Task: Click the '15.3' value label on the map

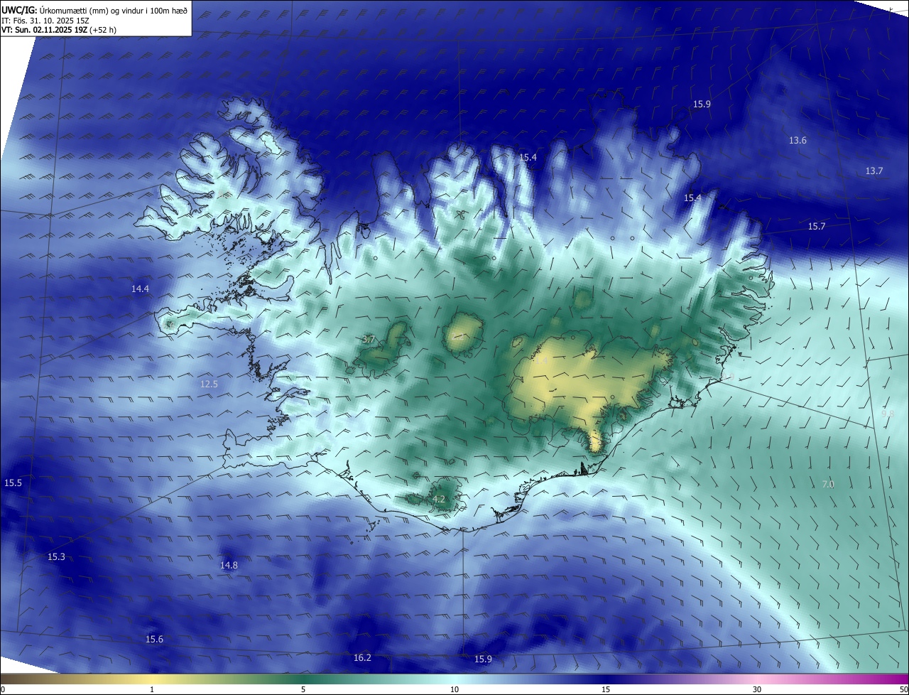Action: (x=56, y=557)
